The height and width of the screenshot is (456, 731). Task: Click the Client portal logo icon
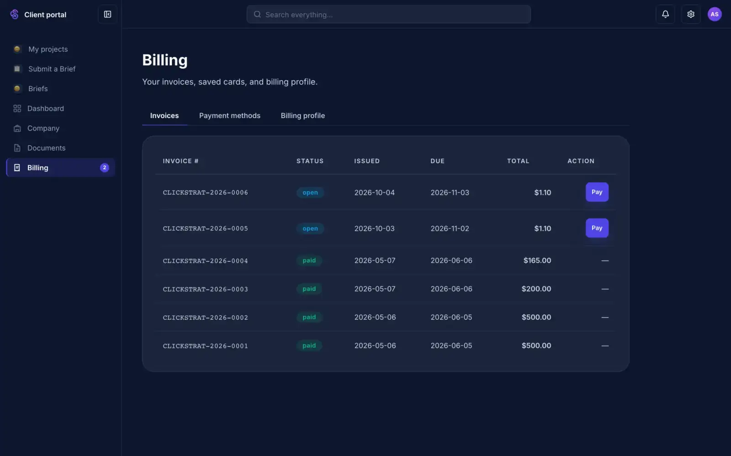pos(14,15)
